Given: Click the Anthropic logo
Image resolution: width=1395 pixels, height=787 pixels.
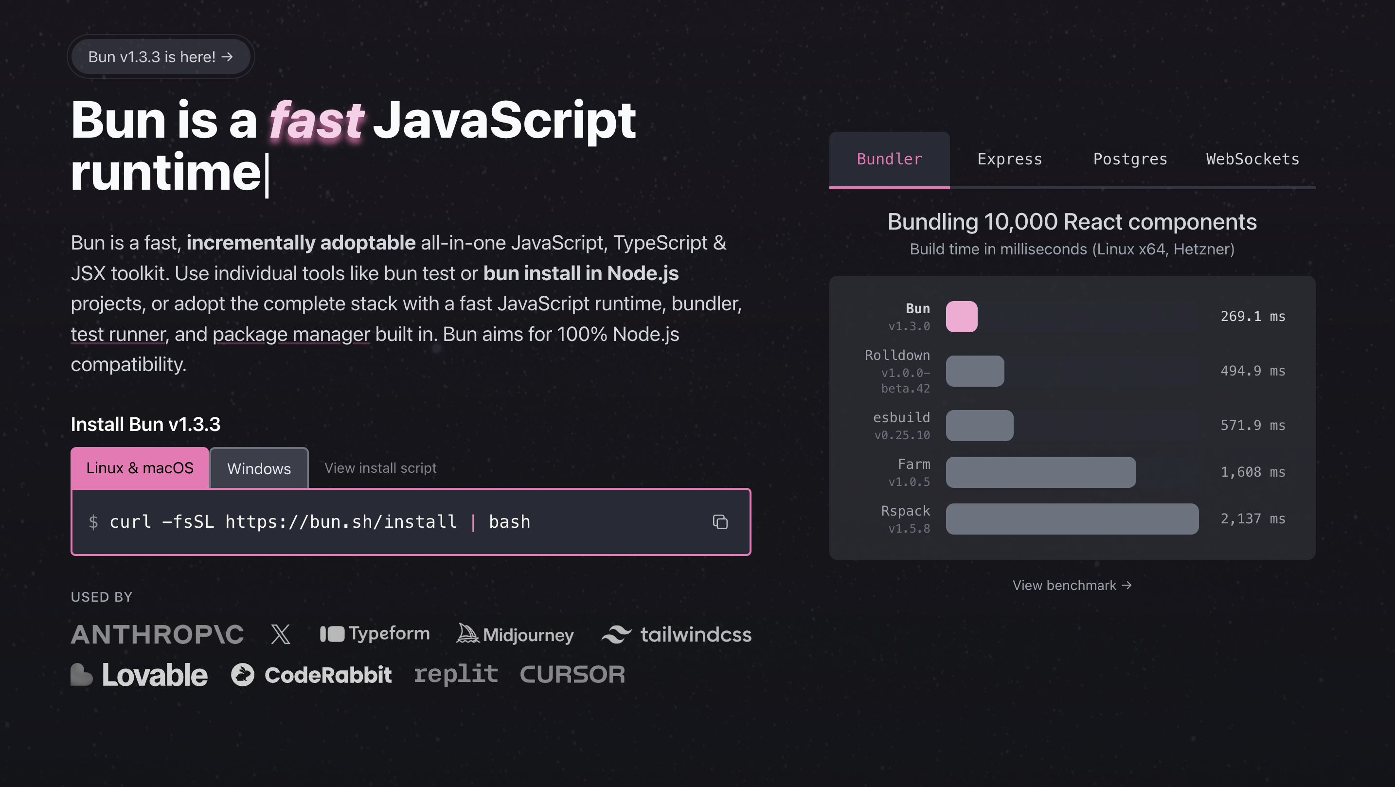Looking at the screenshot, I should (157, 634).
